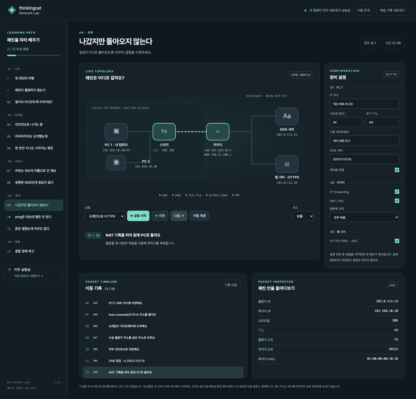This screenshot has width=416, height=399.
Task: Reset with the 미션 초기화 button
Action: click(x=393, y=43)
